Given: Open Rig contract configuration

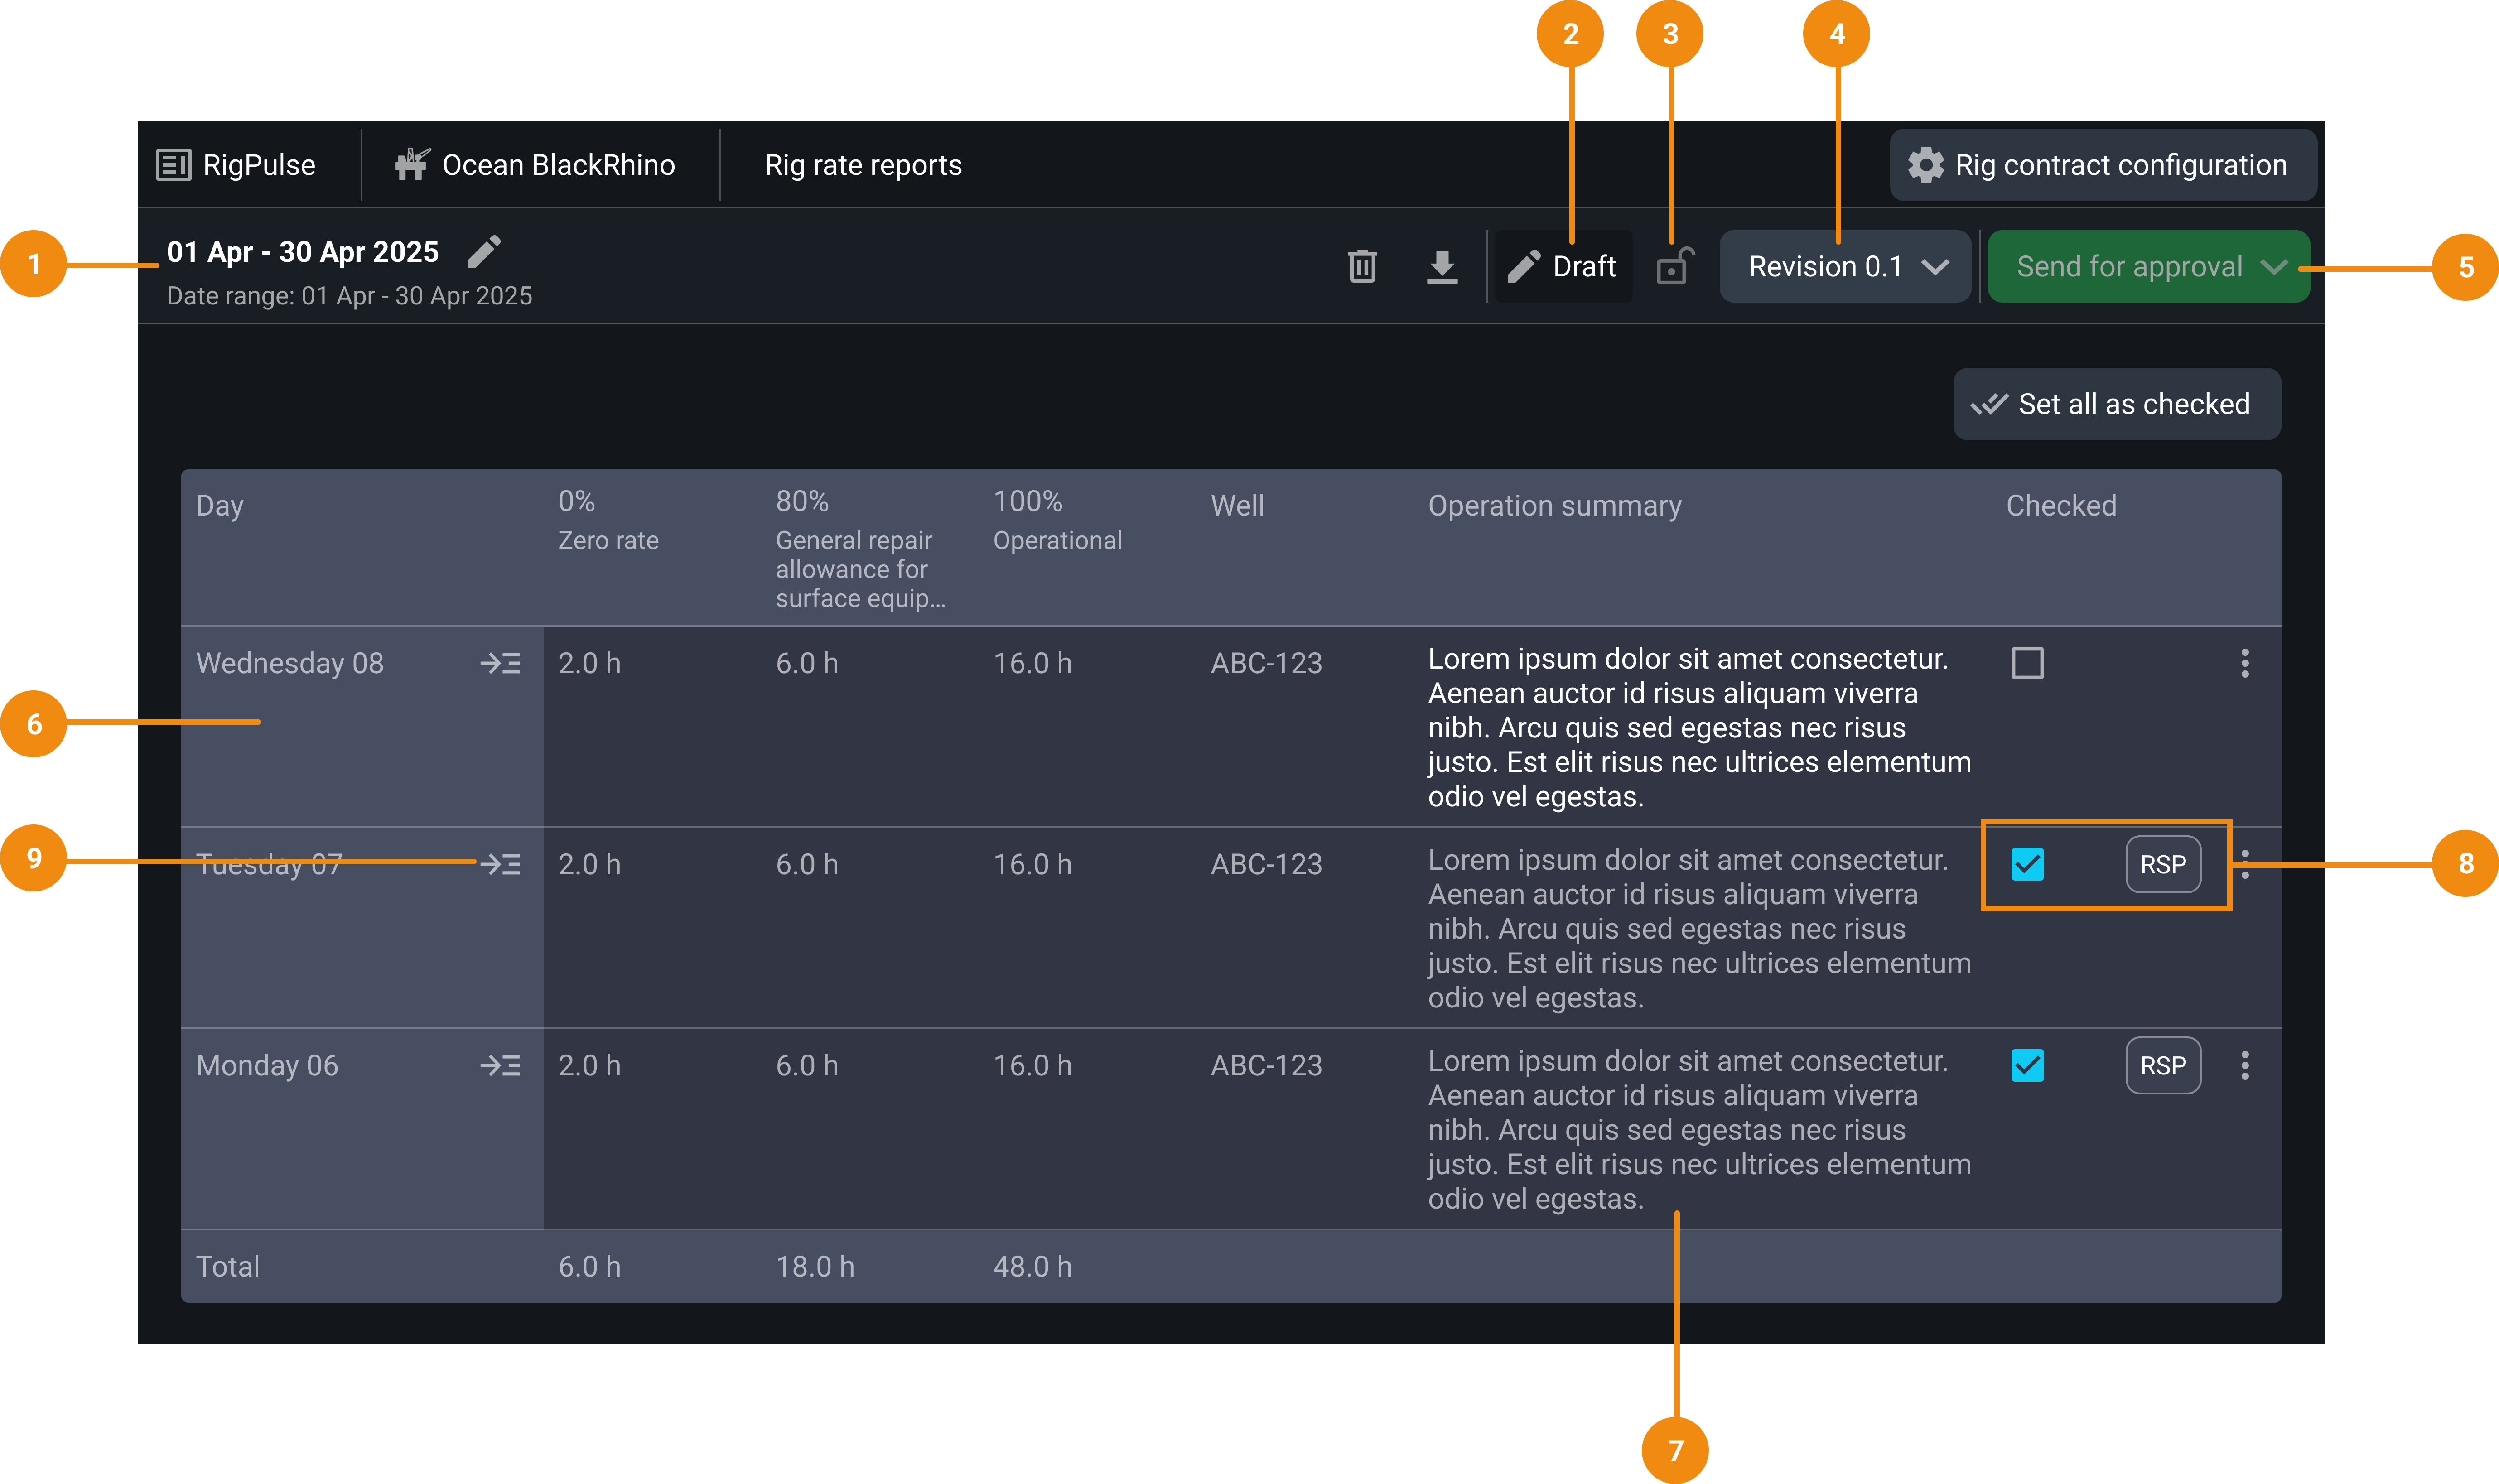Looking at the screenshot, I should (x=2102, y=165).
